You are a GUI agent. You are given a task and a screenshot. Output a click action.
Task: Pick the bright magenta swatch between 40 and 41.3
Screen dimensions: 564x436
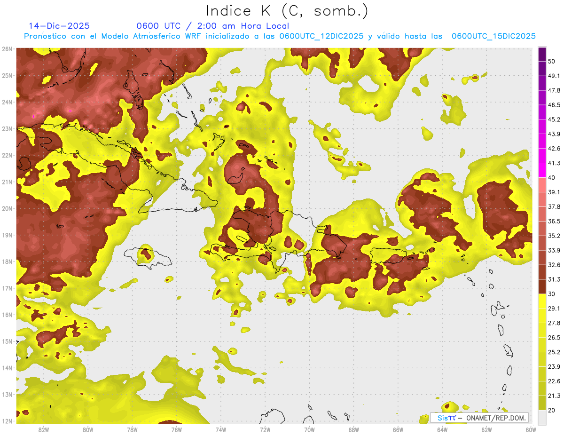coord(542,170)
